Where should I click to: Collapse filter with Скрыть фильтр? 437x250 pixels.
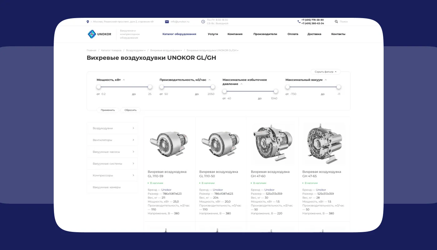click(x=326, y=72)
